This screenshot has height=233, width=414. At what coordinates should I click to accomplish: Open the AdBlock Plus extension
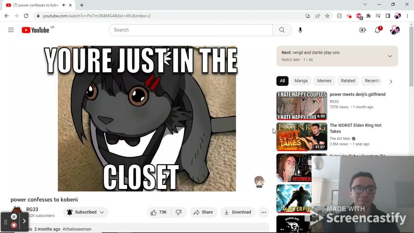[x=359, y=16]
